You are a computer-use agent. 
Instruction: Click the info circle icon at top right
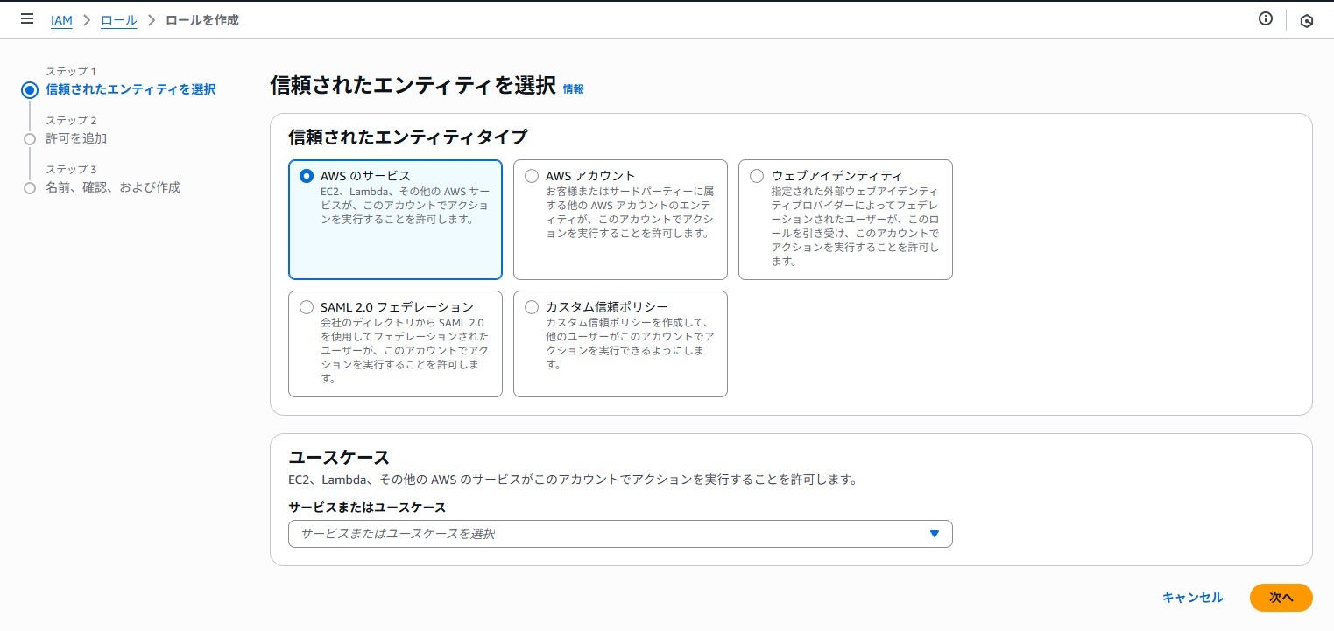point(1265,19)
